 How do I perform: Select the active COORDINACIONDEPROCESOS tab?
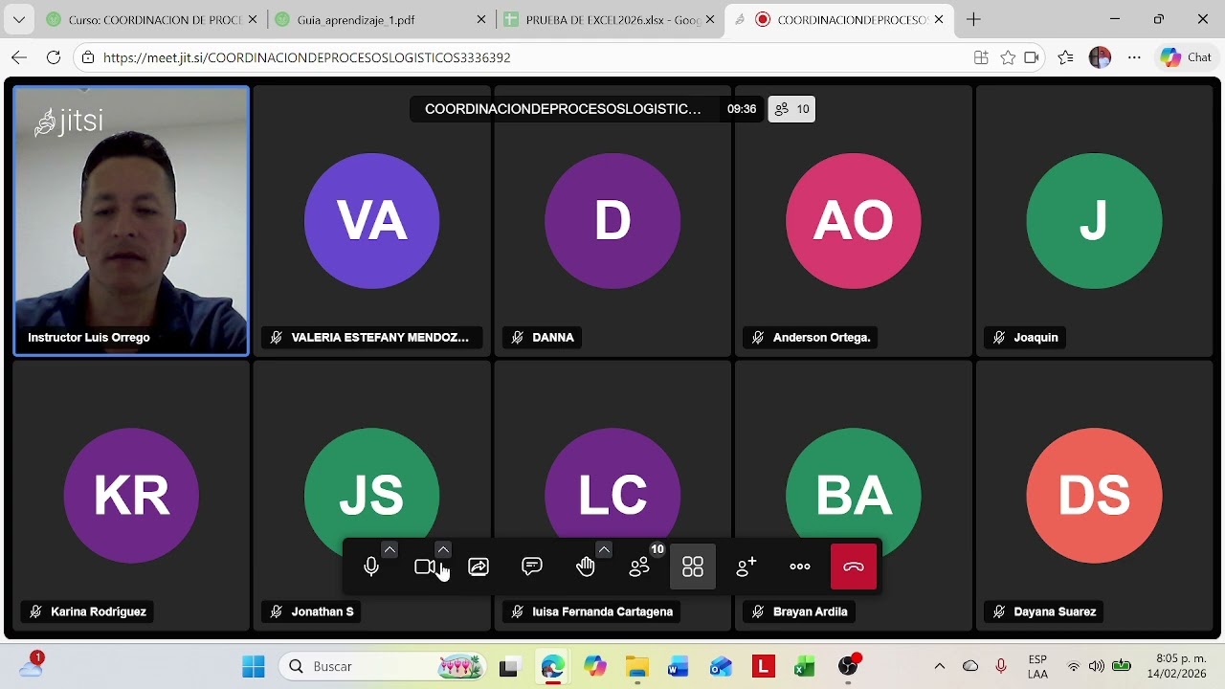tap(839, 19)
